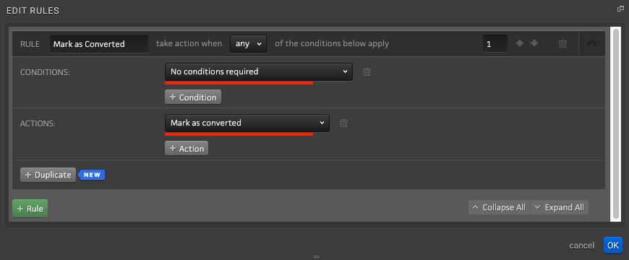Open the No conditions required dropdown
The image size is (629, 260).
pos(259,71)
